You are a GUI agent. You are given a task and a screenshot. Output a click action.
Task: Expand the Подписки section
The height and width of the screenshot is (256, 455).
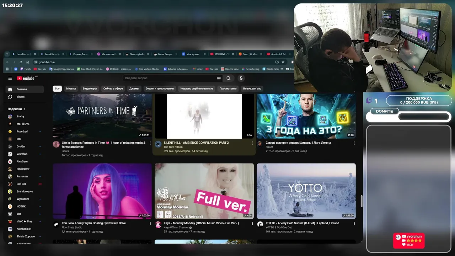[x=17, y=109]
